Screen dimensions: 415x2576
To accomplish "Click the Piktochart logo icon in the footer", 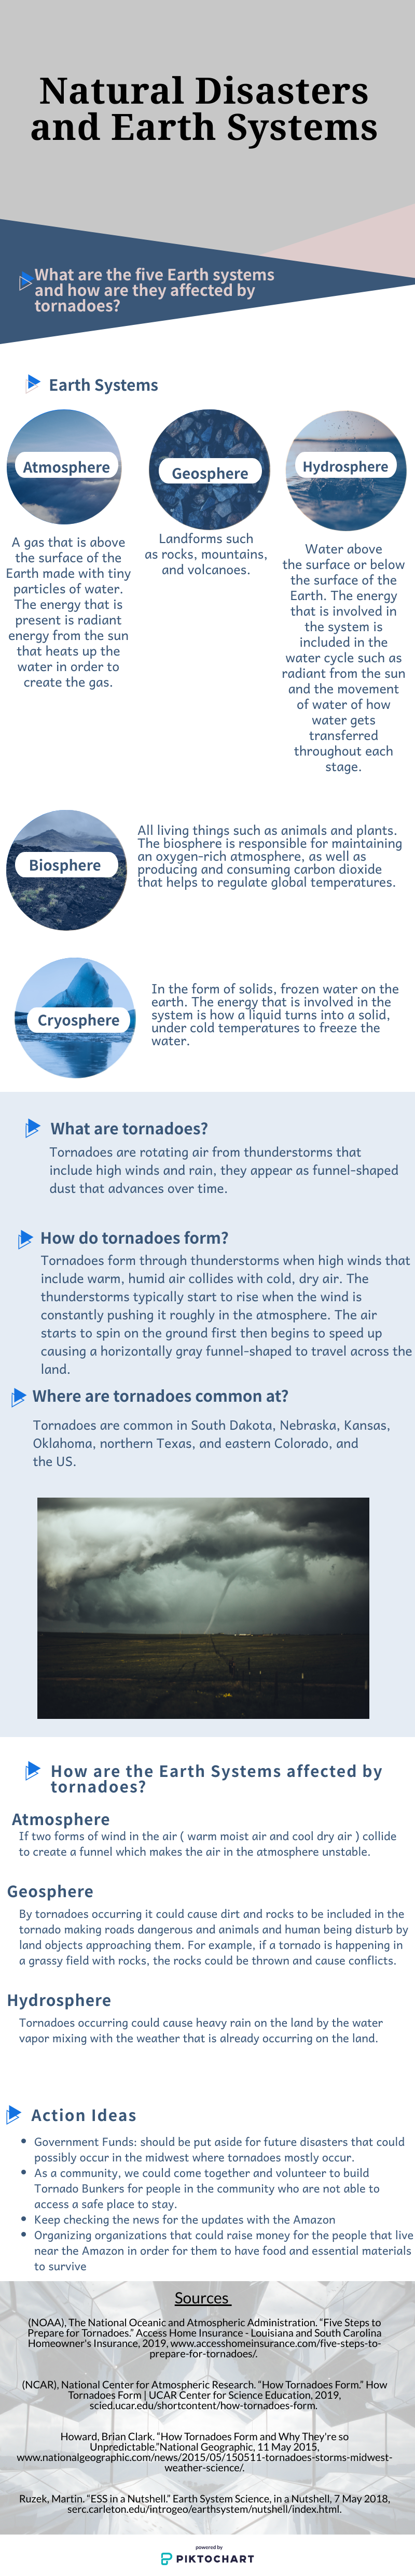I will 166,2558.
